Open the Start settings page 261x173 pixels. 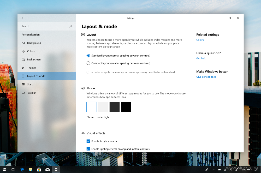coord(47,84)
